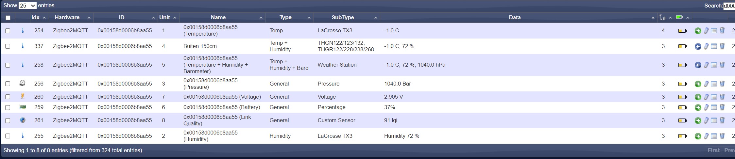Click the pressure gauge icon in row 256

(x=22, y=83)
